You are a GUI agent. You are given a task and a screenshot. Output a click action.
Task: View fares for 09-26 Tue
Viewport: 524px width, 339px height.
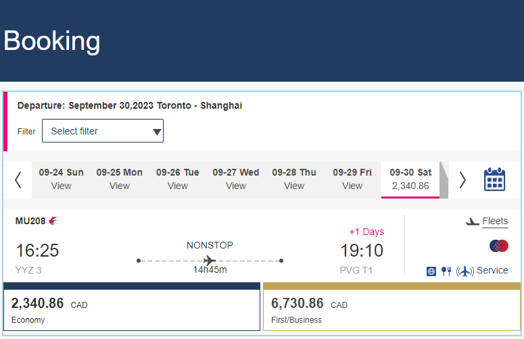click(177, 179)
